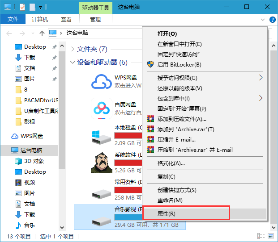Go forward with the forward arrow

22,33
